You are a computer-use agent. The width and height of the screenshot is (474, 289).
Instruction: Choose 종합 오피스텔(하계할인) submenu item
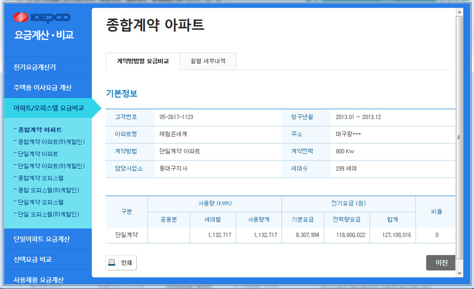point(48,190)
